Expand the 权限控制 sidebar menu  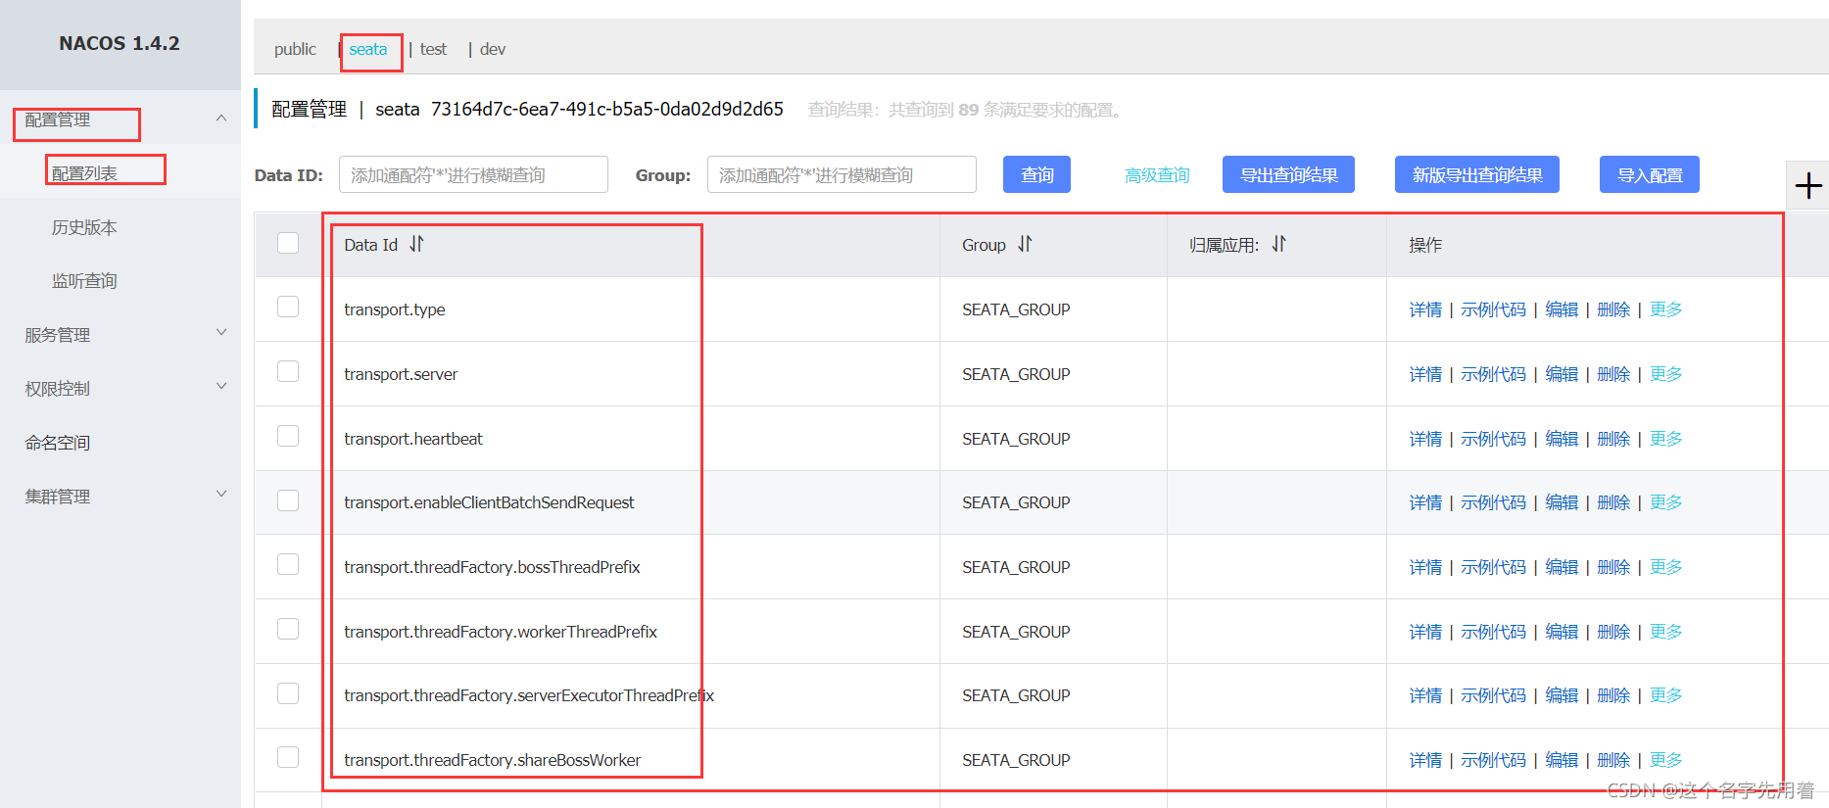[x=221, y=387]
